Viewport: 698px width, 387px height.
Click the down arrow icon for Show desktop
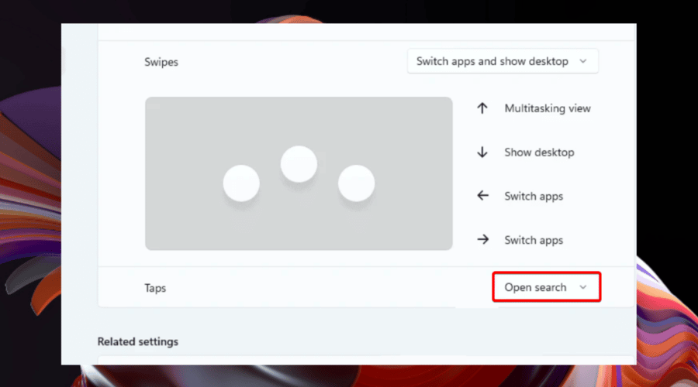click(482, 152)
